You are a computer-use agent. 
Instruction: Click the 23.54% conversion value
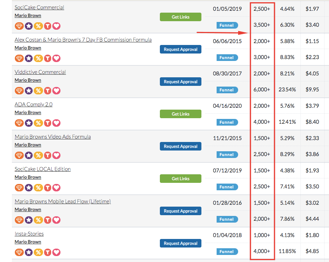pos(287,90)
